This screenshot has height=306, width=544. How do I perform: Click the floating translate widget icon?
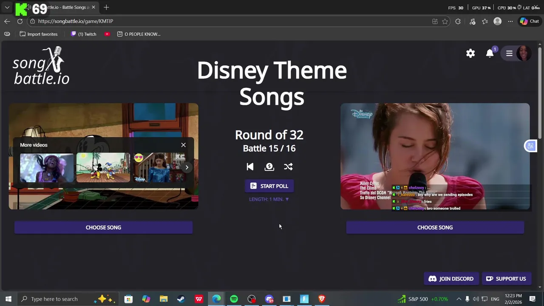530,146
